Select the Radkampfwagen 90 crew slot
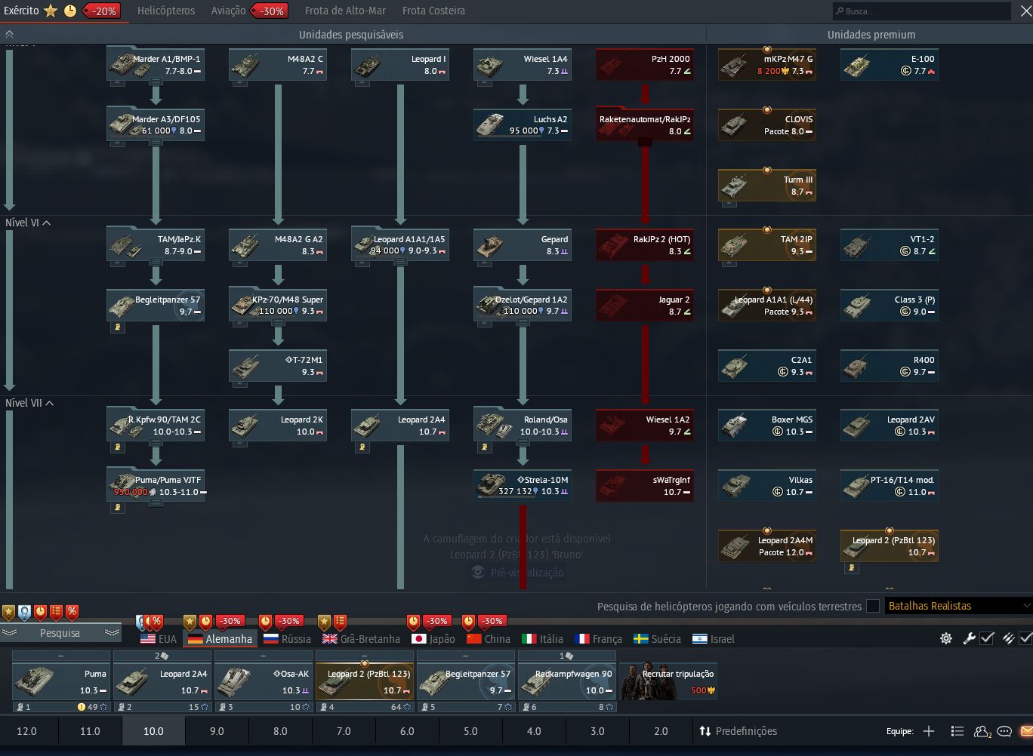The height and width of the screenshot is (756, 1033). (x=567, y=681)
